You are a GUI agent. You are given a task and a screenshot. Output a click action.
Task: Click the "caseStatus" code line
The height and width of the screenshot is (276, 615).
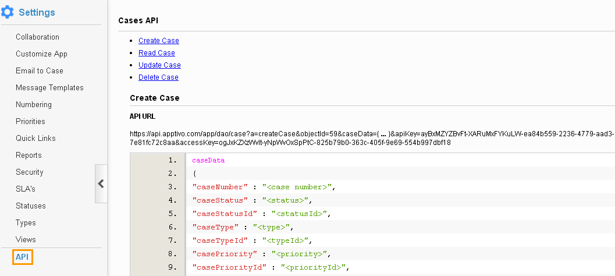coord(252,200)
